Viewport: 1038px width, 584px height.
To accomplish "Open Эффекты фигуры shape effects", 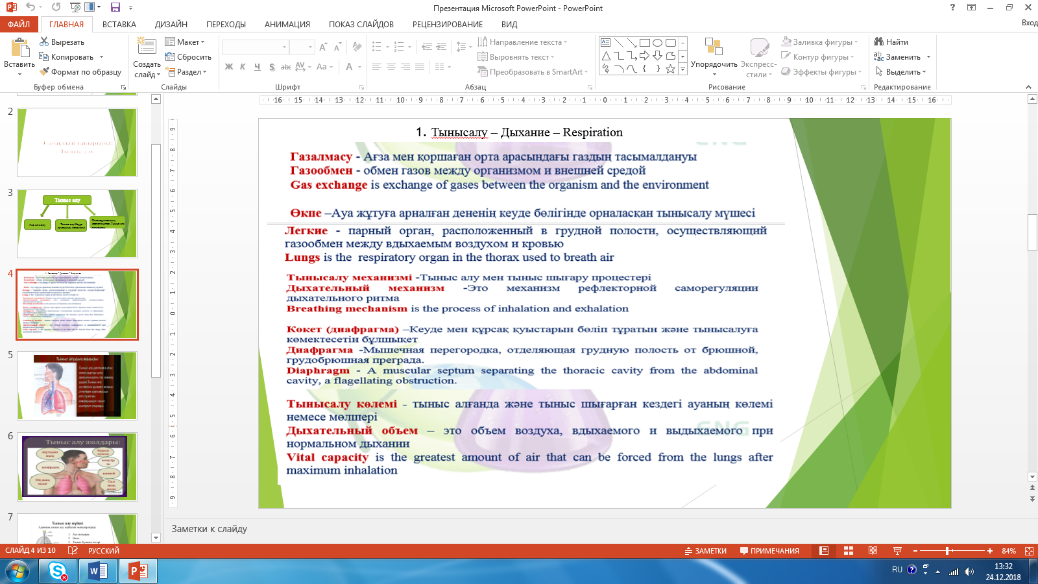I will [821, 72].
